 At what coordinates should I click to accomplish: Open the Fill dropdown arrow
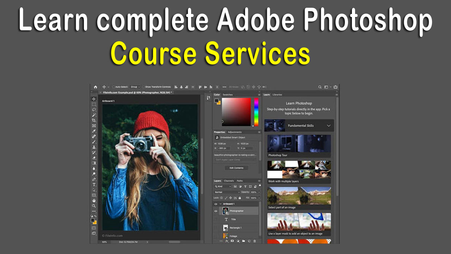(259, 198)
